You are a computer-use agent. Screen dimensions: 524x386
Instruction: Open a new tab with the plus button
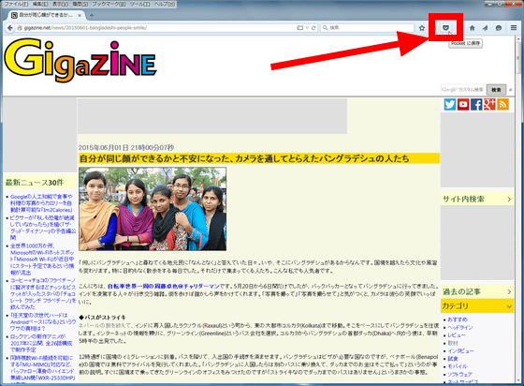(x=92, y=15)
